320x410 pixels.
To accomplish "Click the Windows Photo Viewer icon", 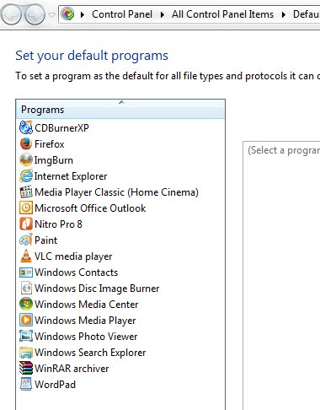I will click(26, 336).
